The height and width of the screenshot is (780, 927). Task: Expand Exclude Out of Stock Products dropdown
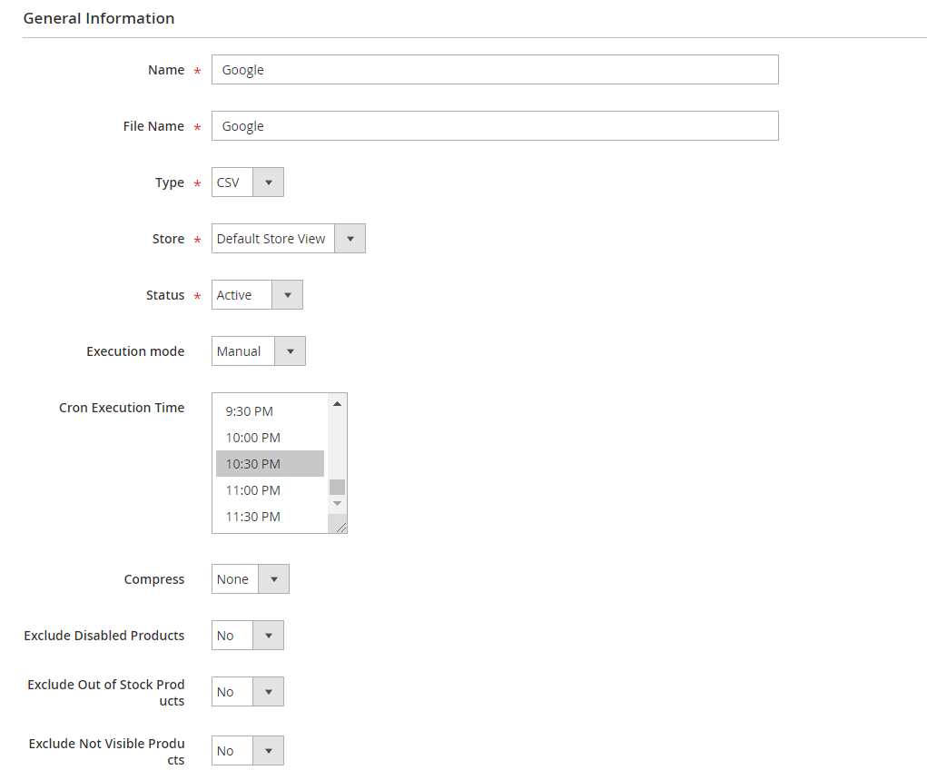click(248, 692)
